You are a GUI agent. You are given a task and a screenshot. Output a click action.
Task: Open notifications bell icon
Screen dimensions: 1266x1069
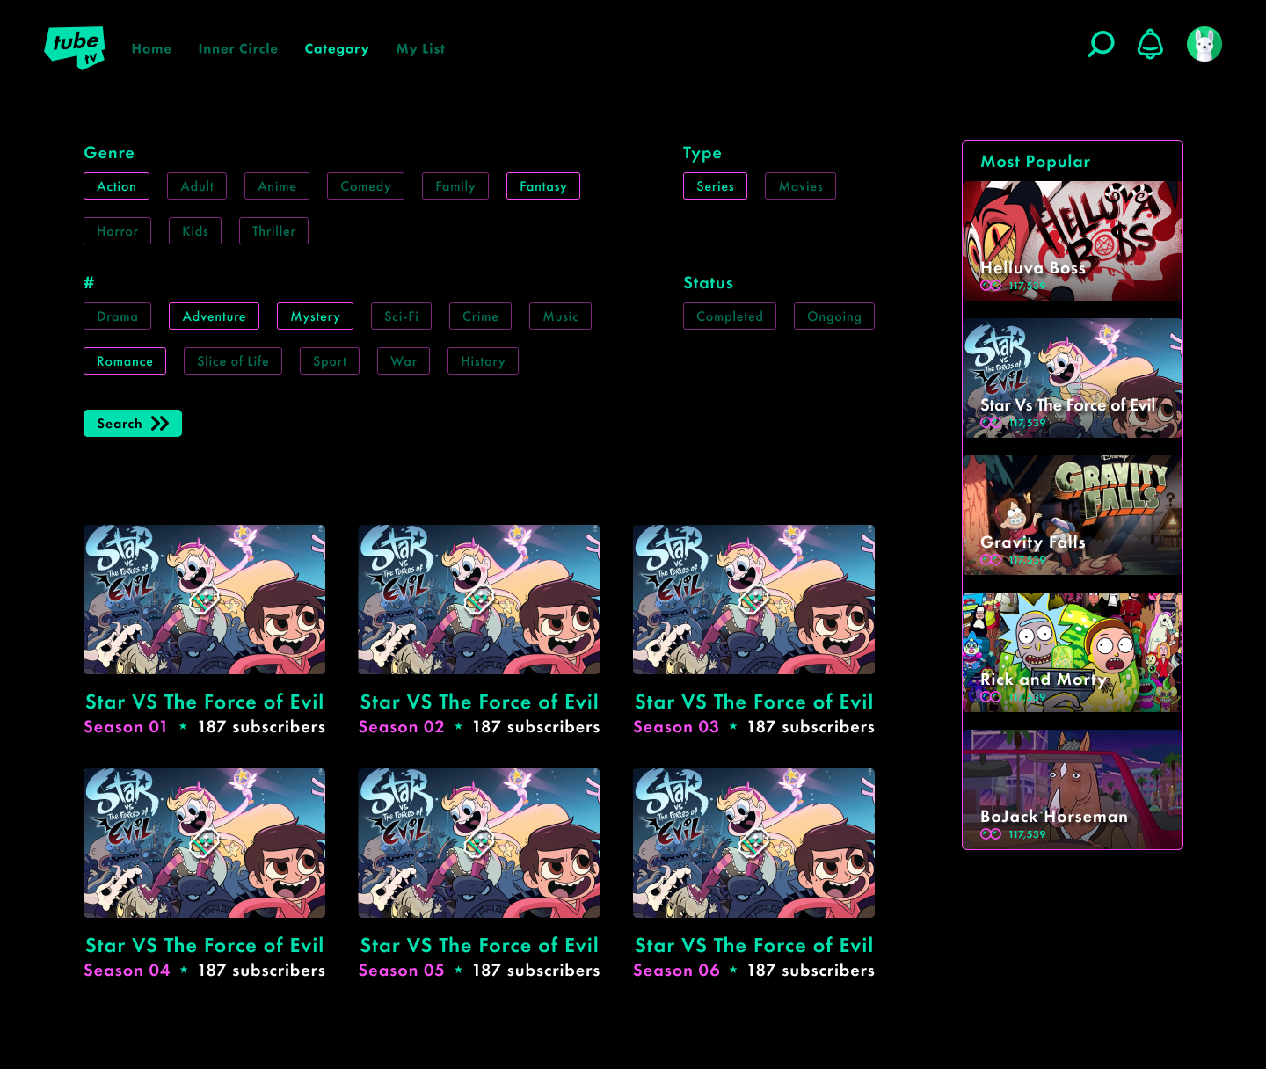(x=1150, y=44)
